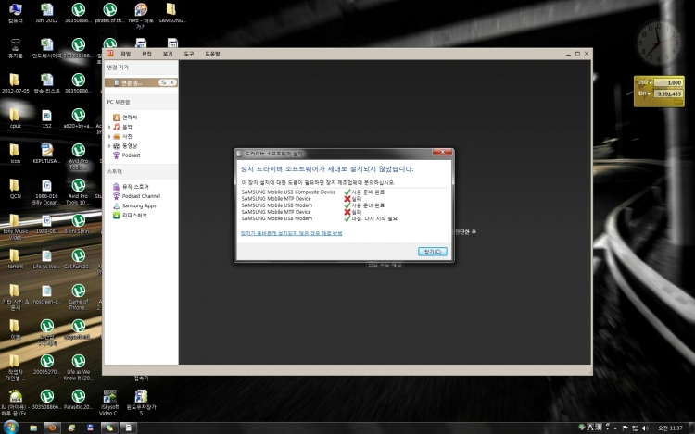
Task: Expand the 사진 library tree item
Action: [x=109, y=136]
